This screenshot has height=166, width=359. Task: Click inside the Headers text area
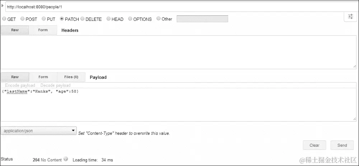tap(178, 52)
